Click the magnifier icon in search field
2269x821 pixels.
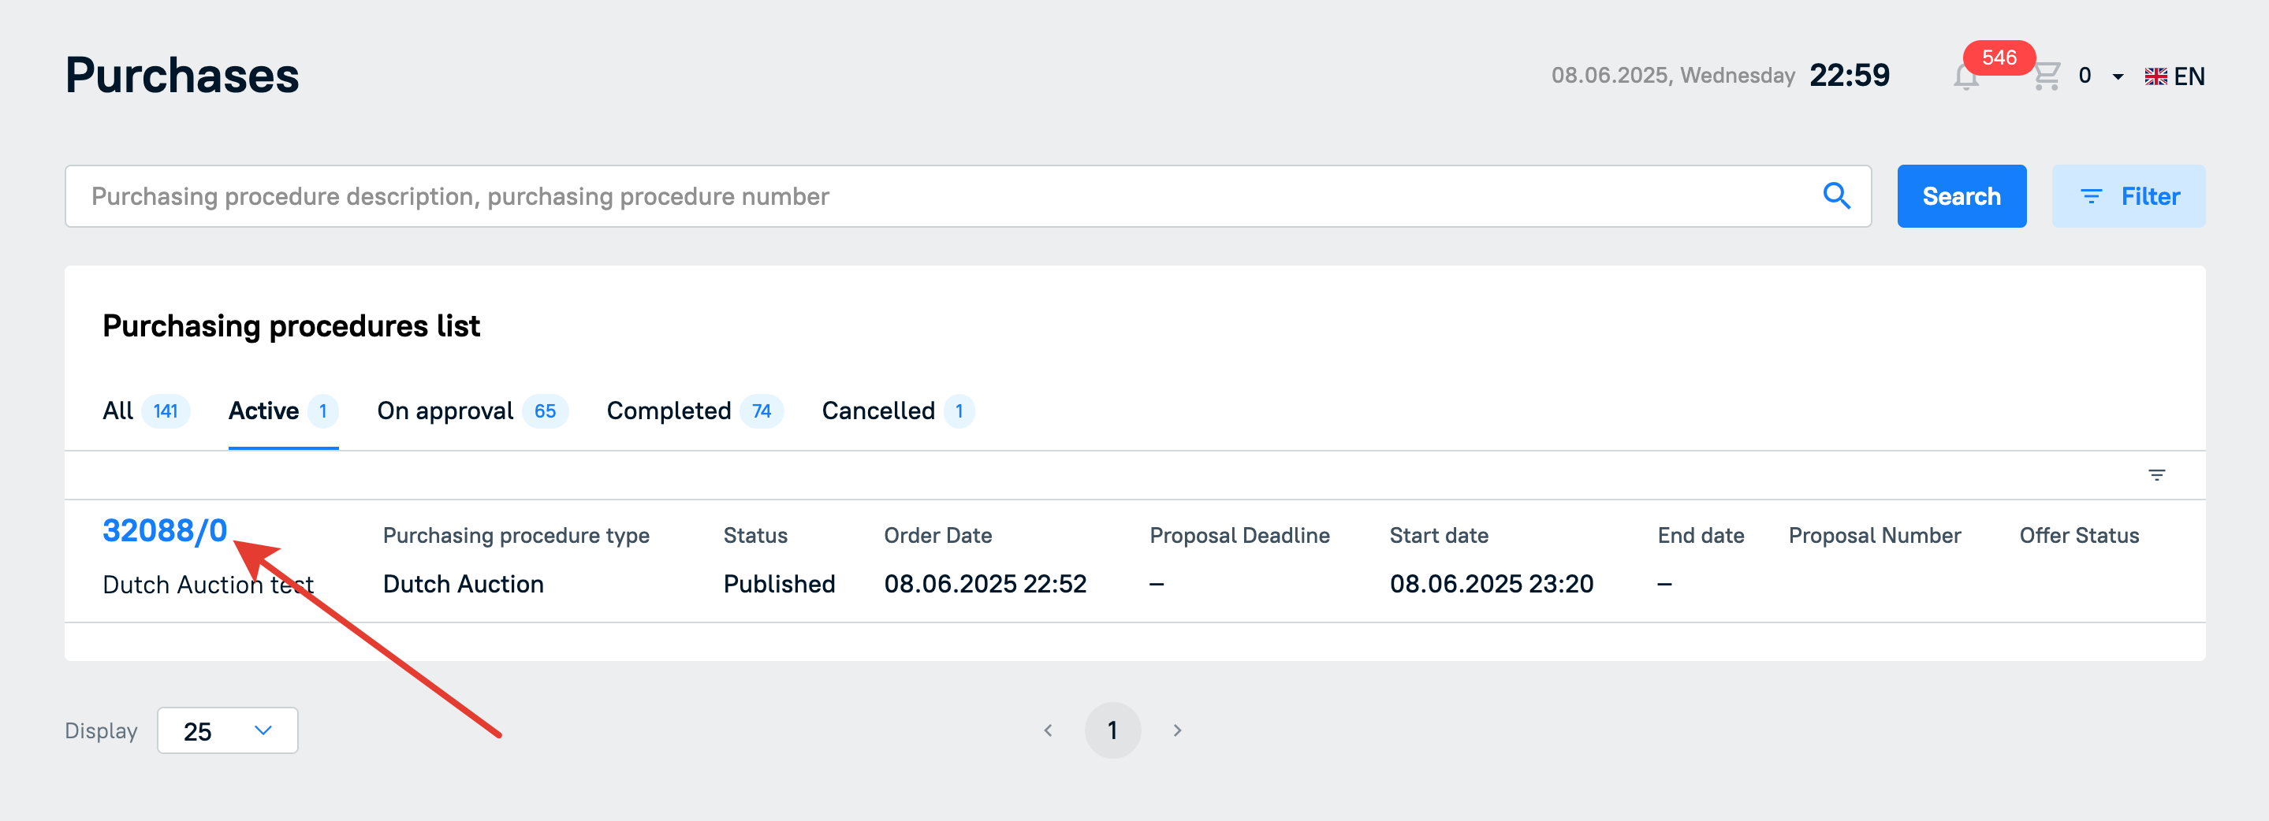[x=1835, y=195]
